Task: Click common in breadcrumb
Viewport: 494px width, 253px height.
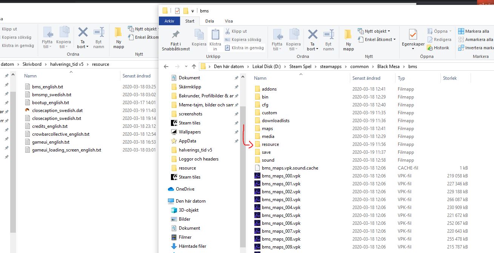Action: [x=359, y=67]
